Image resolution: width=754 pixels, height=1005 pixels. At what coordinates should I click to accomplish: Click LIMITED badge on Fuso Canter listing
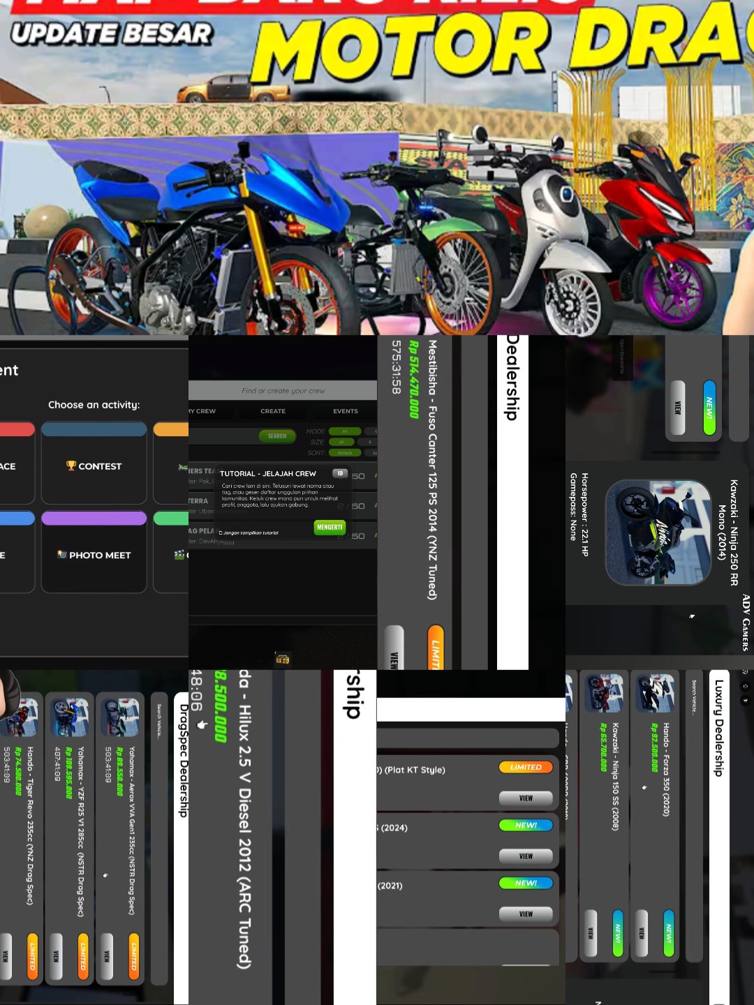tap(436, 648)
